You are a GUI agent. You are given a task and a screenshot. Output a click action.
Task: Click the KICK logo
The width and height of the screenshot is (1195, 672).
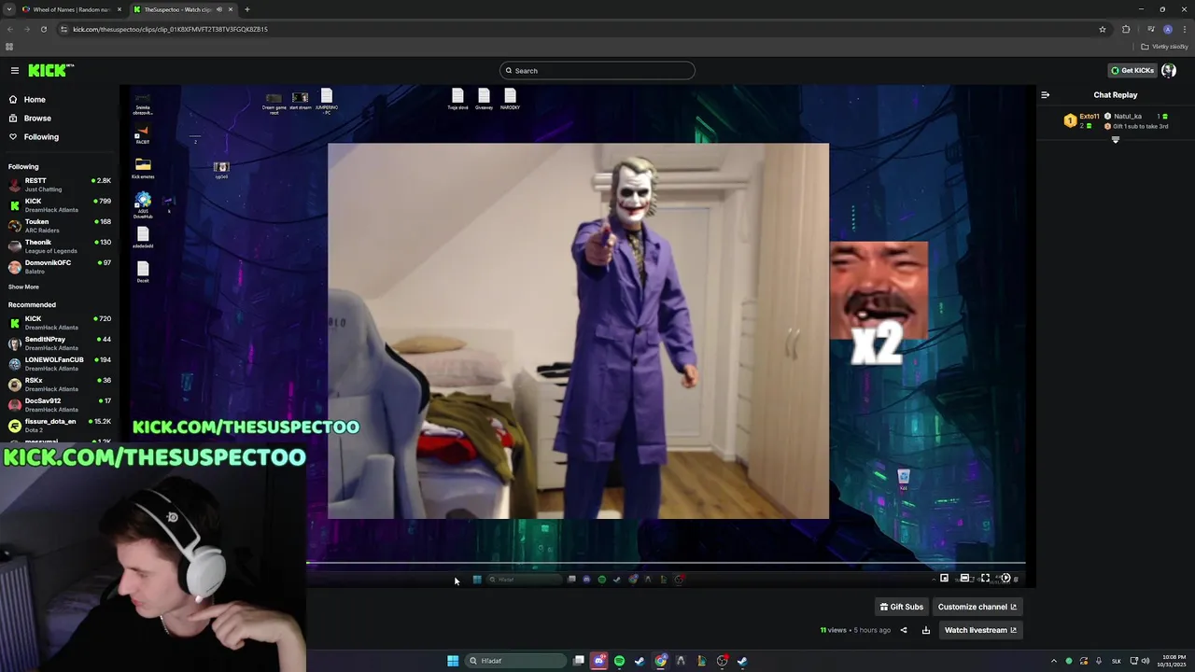50,70
